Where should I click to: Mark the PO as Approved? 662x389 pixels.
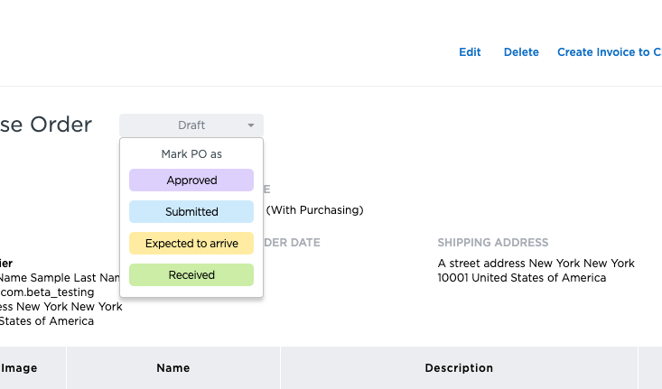click(191, 181)
